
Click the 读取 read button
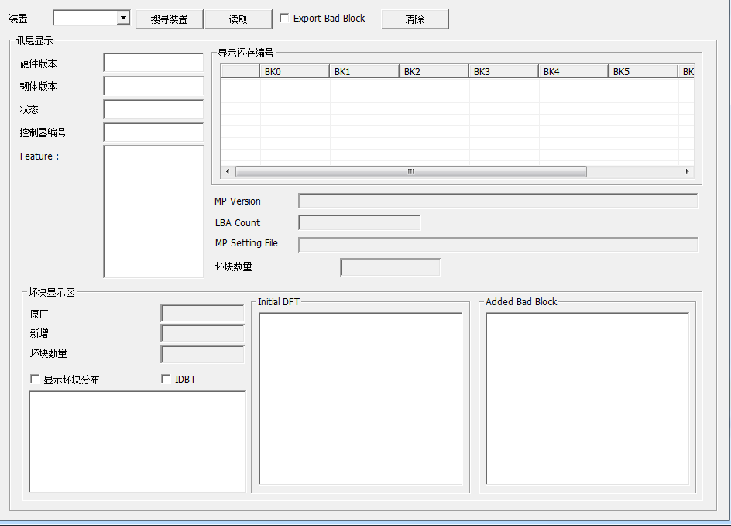coord(238,19)
